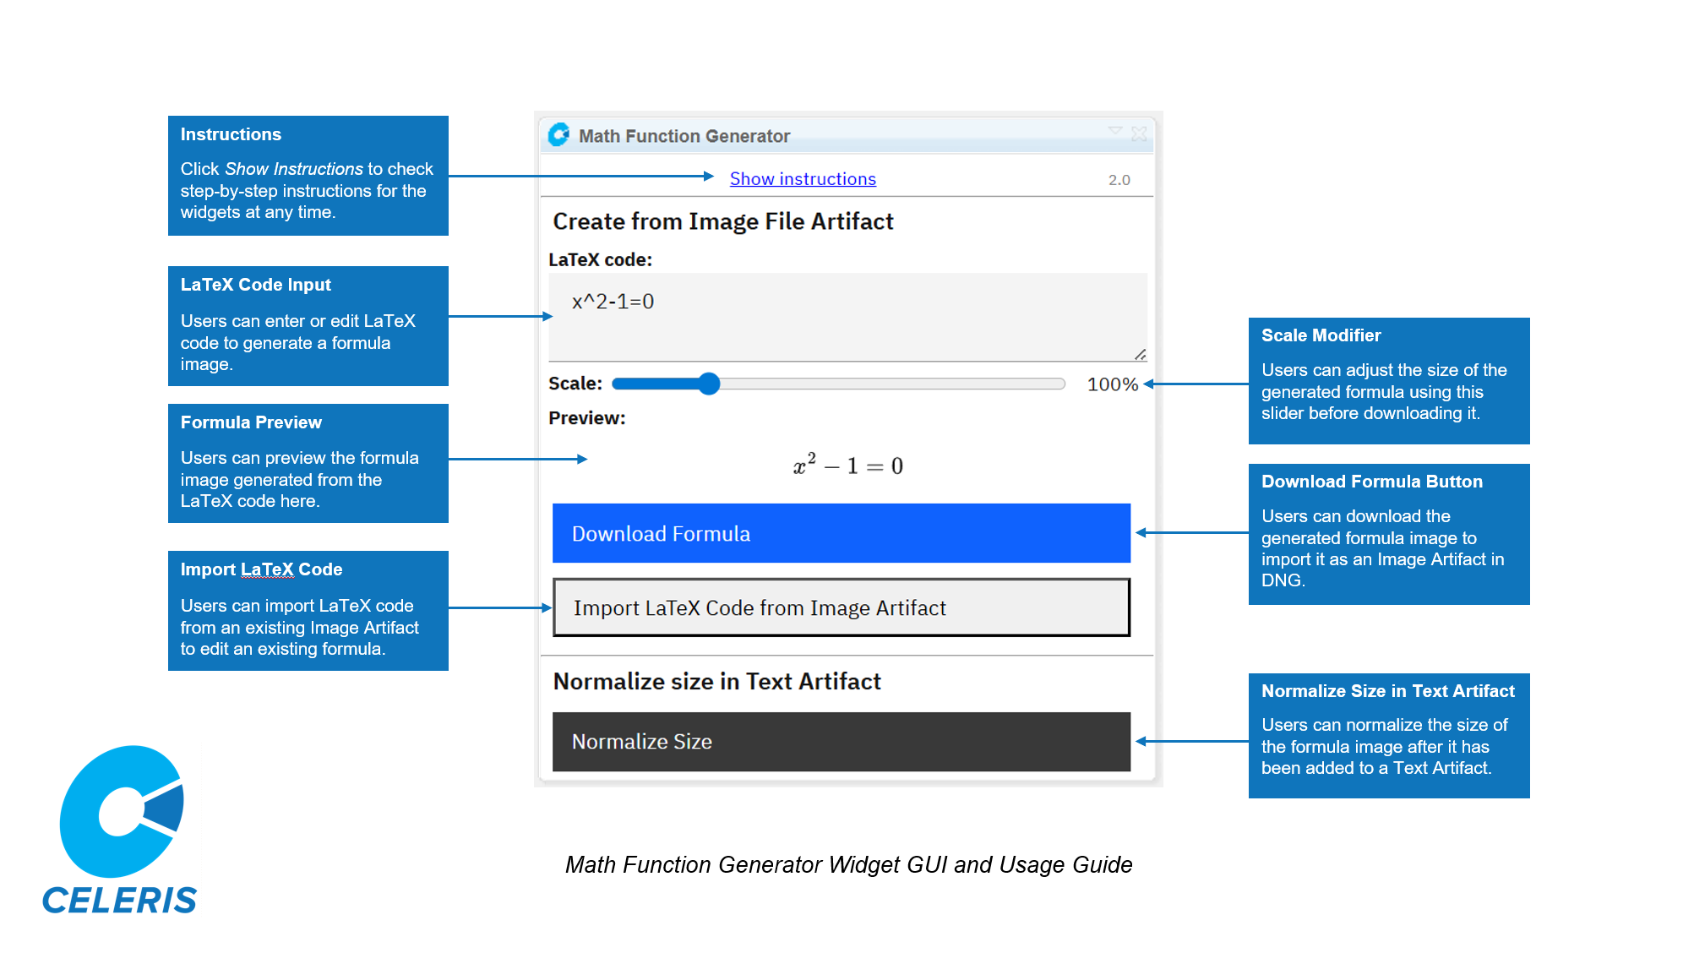
Task: Select the Download Formula Button callout box
Action: [x=1388, y=534]
